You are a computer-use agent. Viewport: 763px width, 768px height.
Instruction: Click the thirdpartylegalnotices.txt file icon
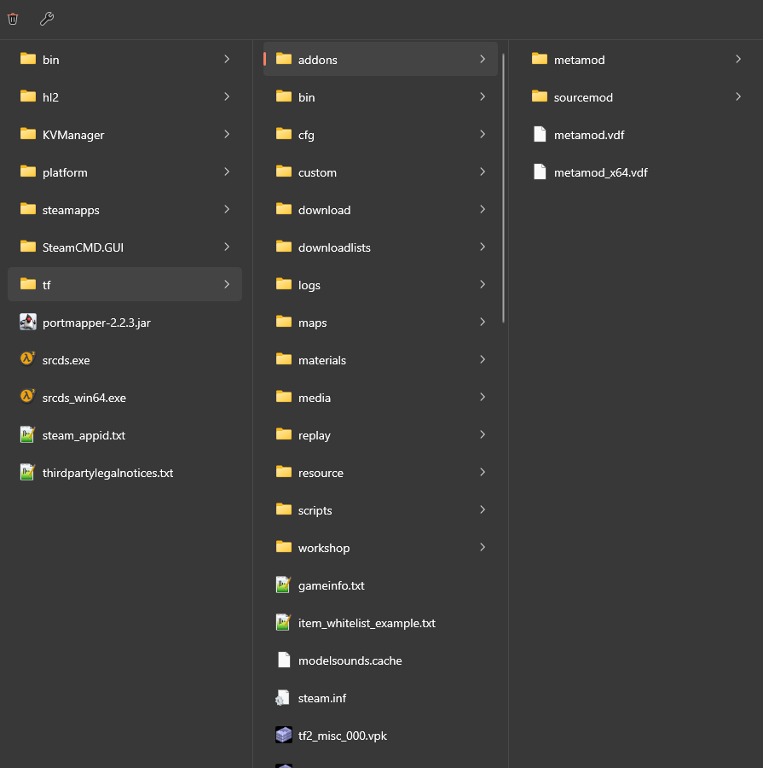click(28, 472)
